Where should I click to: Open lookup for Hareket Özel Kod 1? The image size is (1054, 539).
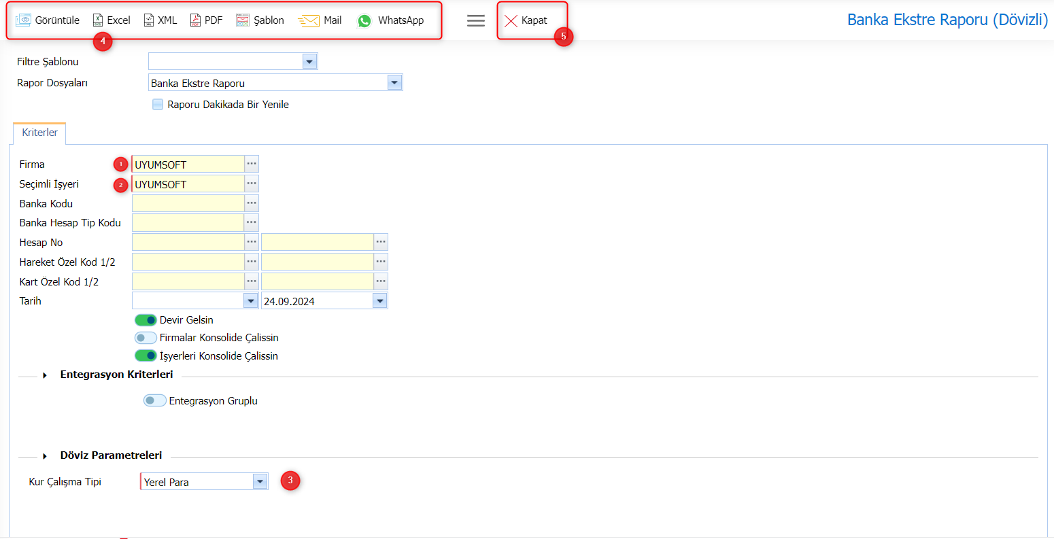pos(252,262)
